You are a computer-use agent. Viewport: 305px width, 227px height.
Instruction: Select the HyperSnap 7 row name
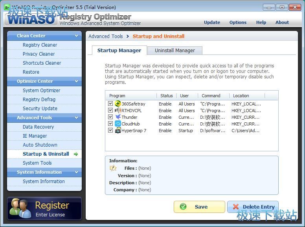[134, 131]
